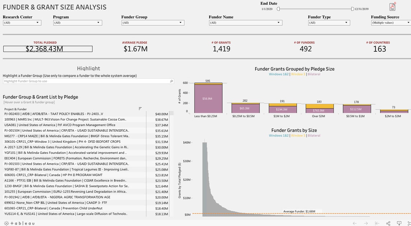This screenshot has height=226, width=411.
Task: Click the undo arrow in the toolbar
Action: [355, 223]
